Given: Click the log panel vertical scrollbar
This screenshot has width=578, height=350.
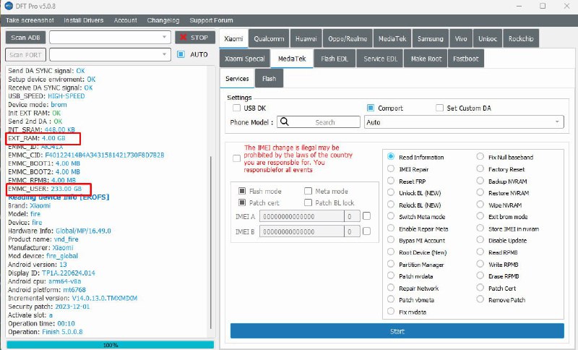Looking at the screenshot, I should tap(211, 242).
